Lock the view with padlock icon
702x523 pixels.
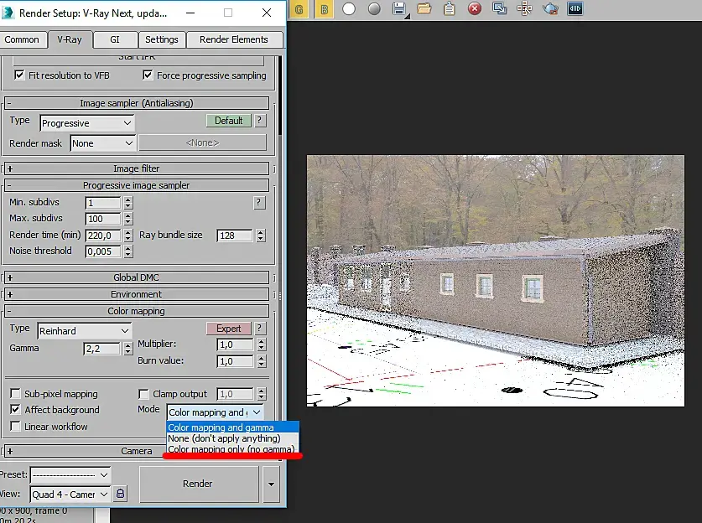tap(120, 494)
